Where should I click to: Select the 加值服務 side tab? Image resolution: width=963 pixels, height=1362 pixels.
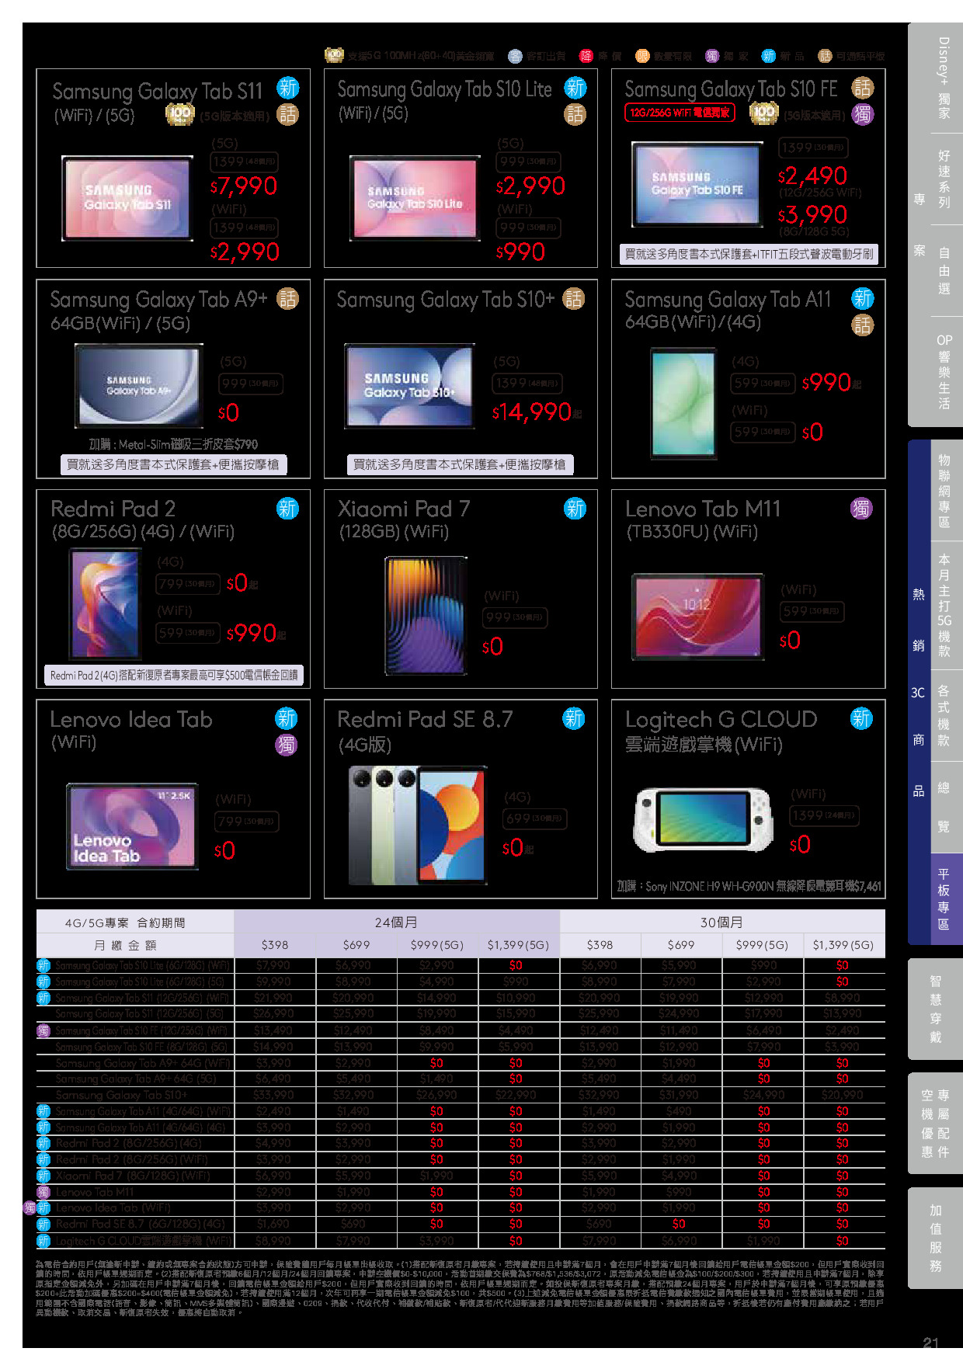935,1238
